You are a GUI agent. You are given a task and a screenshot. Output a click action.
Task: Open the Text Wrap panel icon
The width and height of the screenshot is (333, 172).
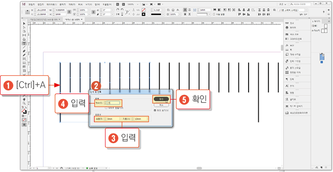287,106
